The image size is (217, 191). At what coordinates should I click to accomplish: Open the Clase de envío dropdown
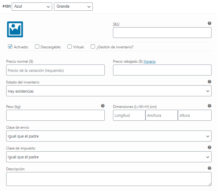click(x=109, y=136)
